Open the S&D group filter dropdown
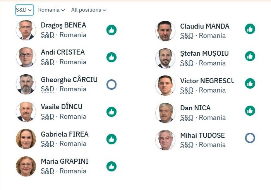This screenshot has width=271, height=190. pos(24,10)
